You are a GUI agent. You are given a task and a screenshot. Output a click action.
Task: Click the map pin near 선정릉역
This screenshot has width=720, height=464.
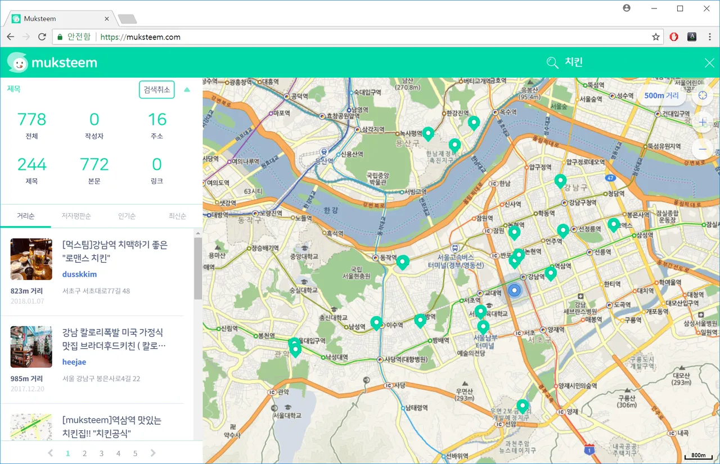pyautogui.click(x=563, y=231)
